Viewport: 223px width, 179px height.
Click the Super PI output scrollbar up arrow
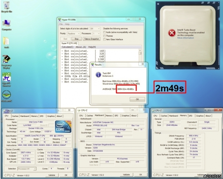tap(140, 50)
